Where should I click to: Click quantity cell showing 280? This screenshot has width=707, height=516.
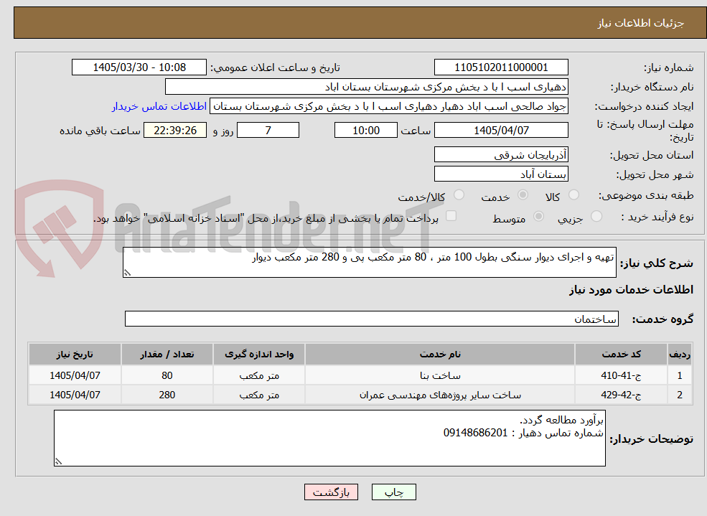coord(167,395)
